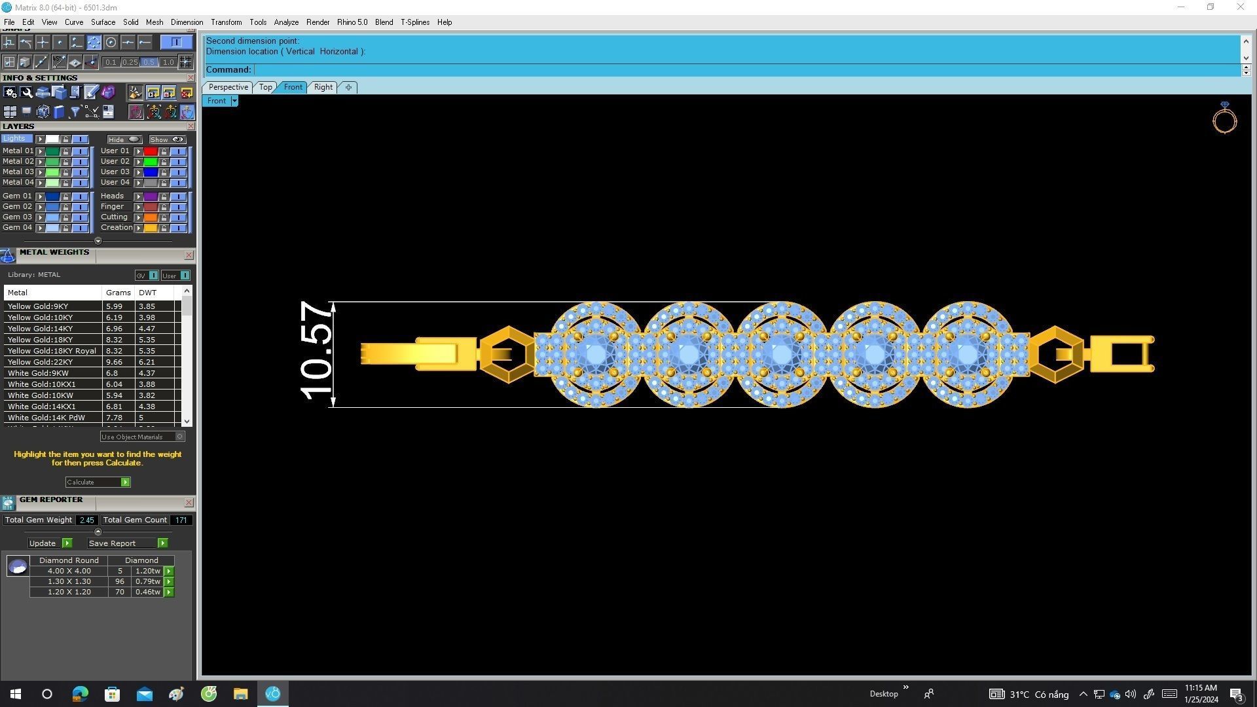The height and width of the screenshot is (707, 1257).
Task: Click the Metal Weights panel scale icon
Action: click(x=8, y=255)
